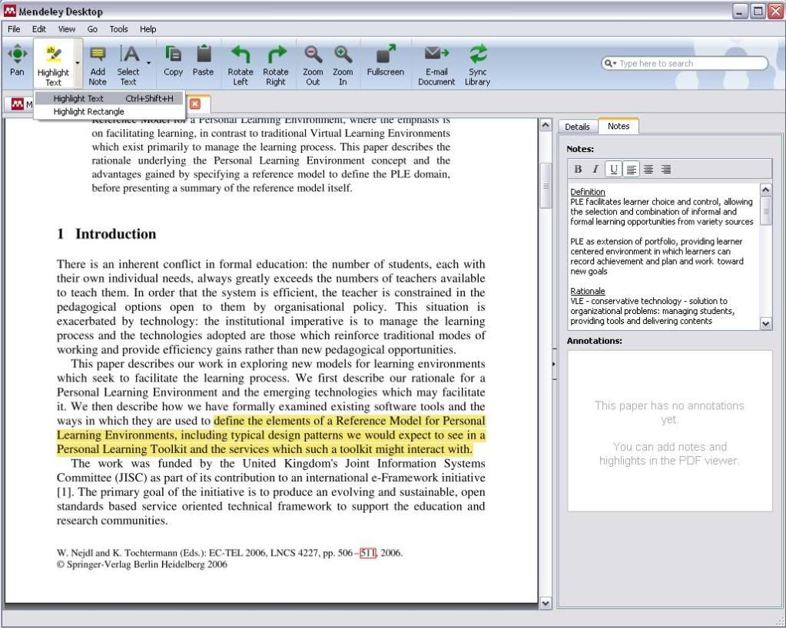This screenshot has height=628, width=786.
Task: Click the document scrollbar thumb
Action: 546,186
